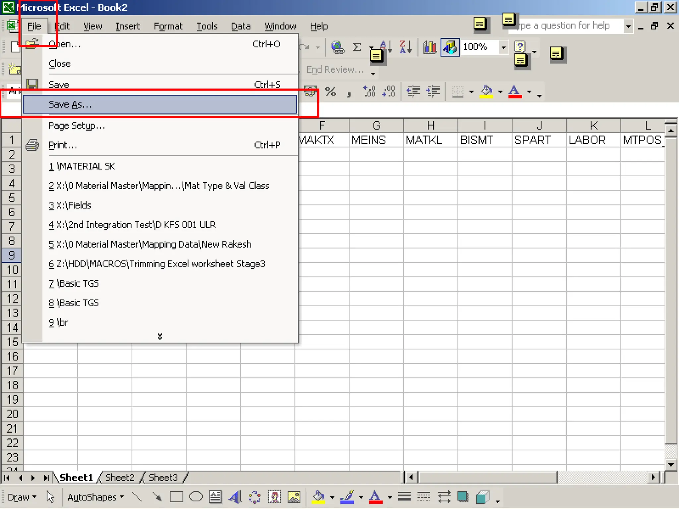Click Increase Decimal icon
Viewport: 679px width, 509px height.
click(x=369, y=91)
